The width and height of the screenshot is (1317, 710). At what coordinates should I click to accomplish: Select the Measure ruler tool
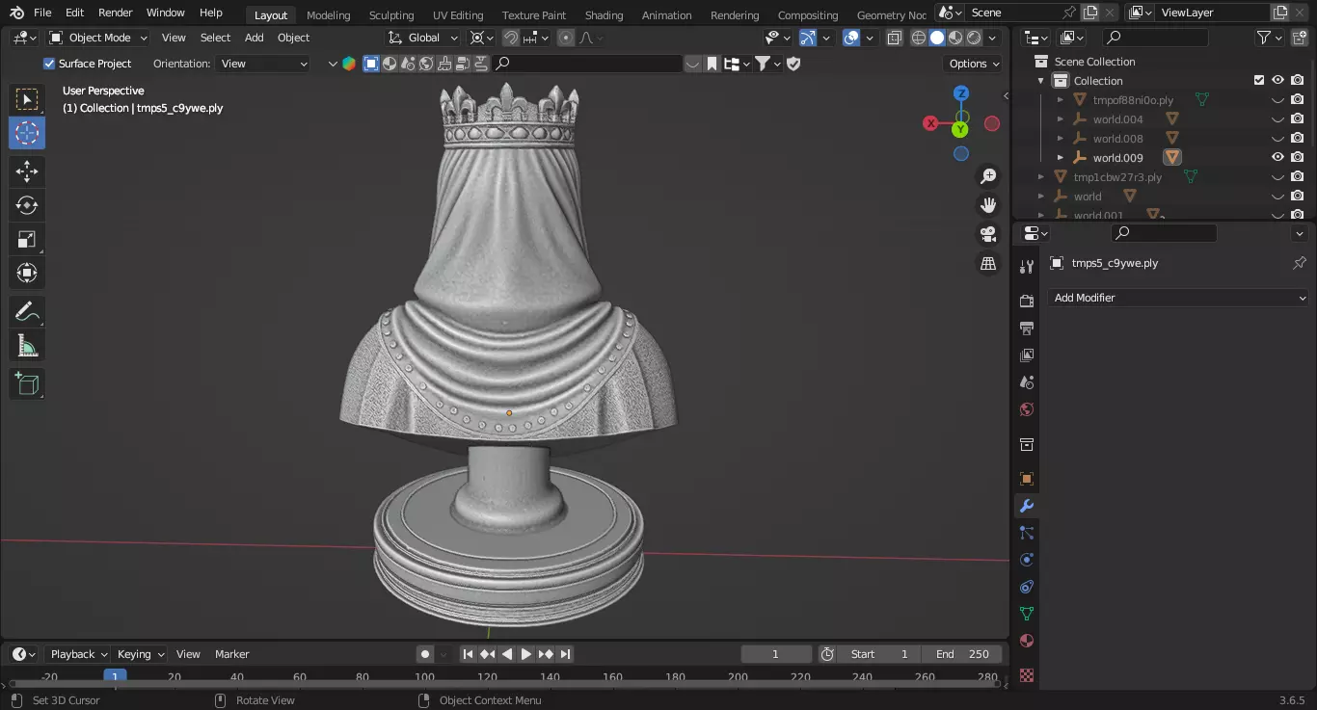click(27, 345)
